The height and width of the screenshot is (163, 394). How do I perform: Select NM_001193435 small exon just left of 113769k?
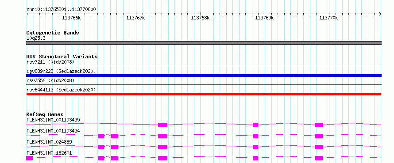(255, 125)
